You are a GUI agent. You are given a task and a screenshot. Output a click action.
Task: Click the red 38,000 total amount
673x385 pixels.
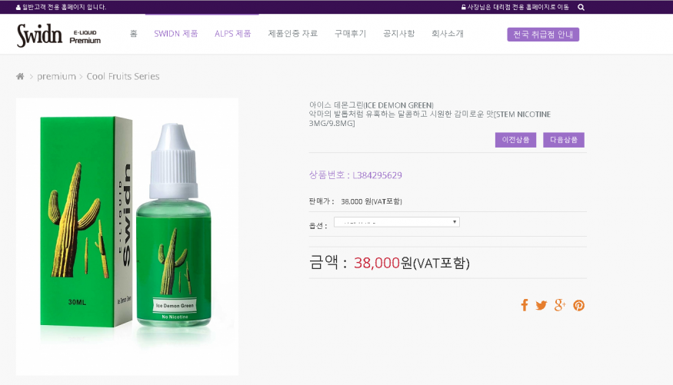[x=377, y=262]
